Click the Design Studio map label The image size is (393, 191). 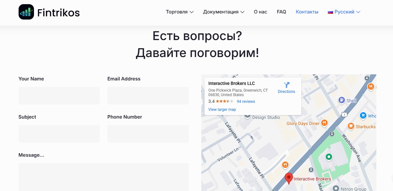tap(266, 118)
